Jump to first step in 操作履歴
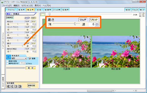This screenshot has width=147, height=93. 8,86
